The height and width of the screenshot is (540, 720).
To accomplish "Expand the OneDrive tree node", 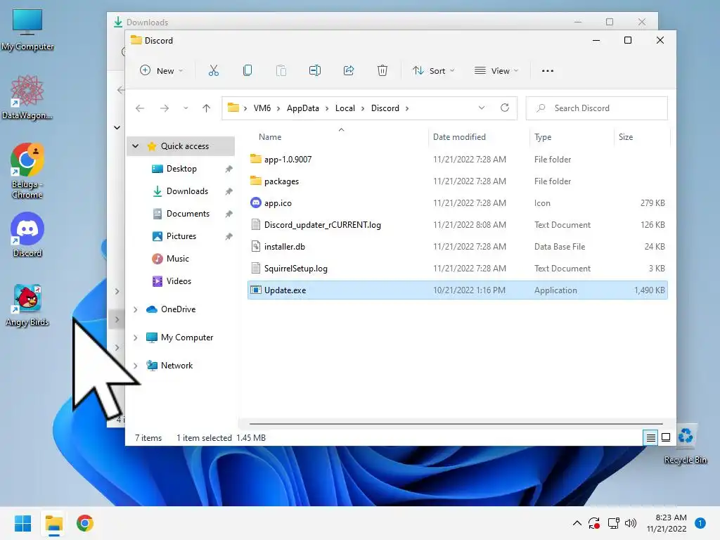I will coord(136,309).
